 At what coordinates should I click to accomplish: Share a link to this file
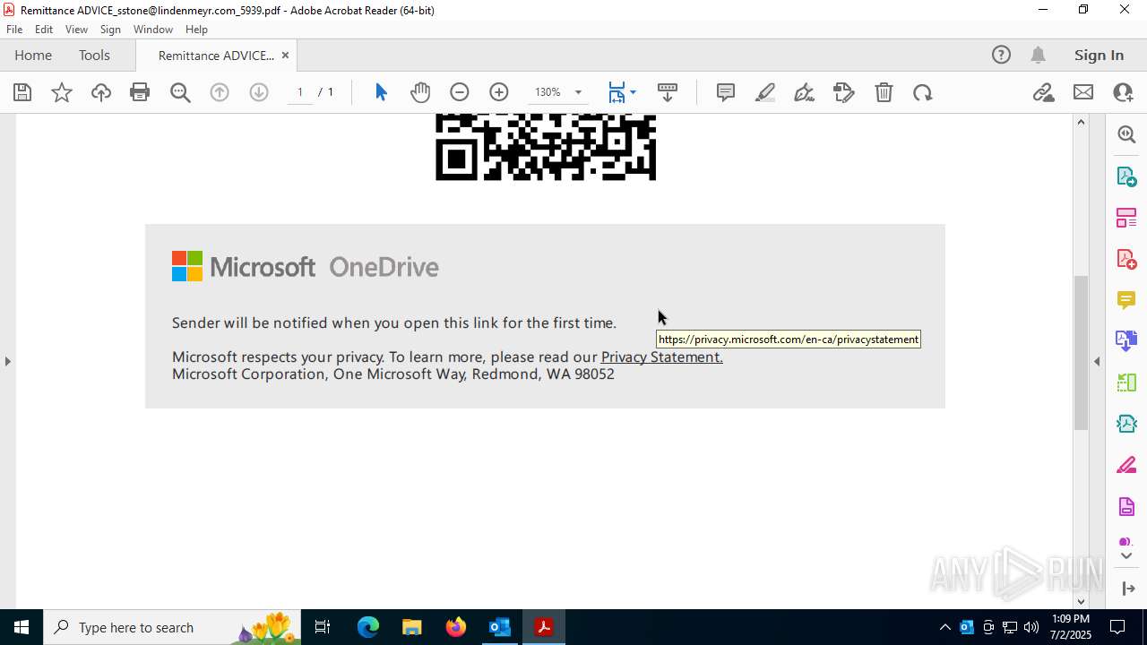coord(1044,92)
